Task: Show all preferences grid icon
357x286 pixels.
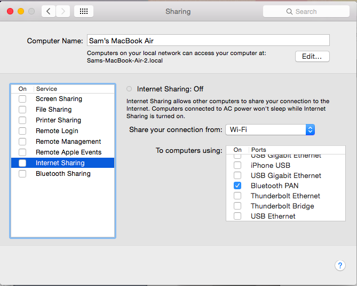Action: [84, 11]
